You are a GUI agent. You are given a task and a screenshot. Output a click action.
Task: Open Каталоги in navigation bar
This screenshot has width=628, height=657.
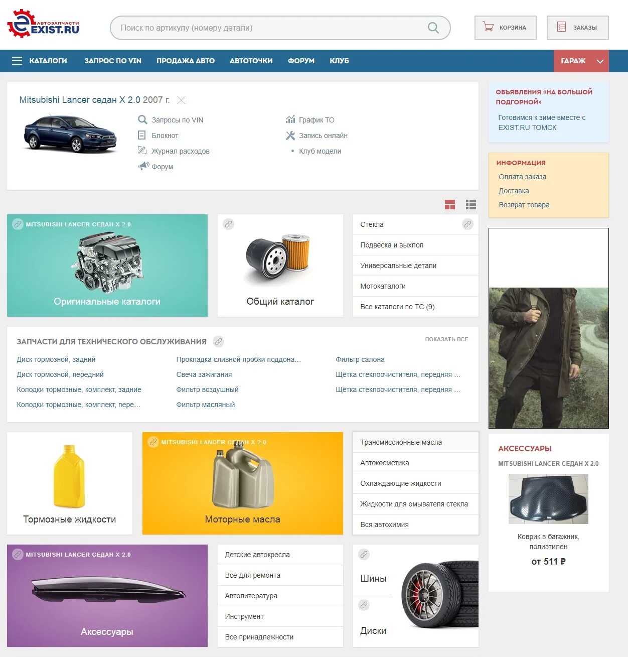pyautogui.click(x=48, y=61)
